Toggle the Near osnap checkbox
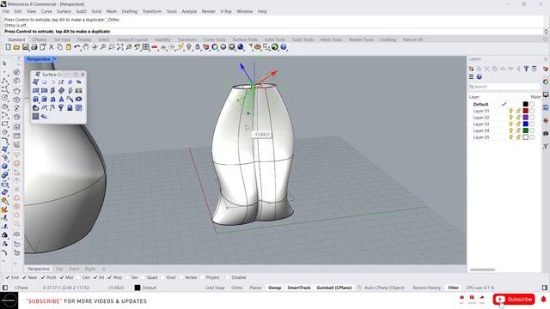The height and width of the screenshot is (309, 550). [x=24, y=277]
